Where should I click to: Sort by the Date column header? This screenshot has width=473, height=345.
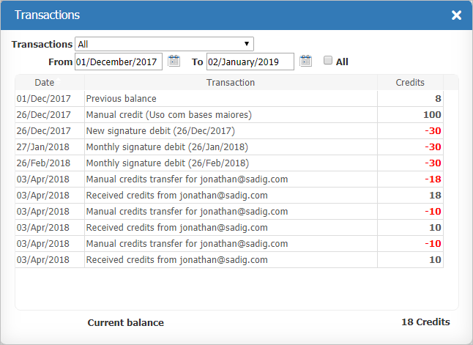(x=44, y=82)
